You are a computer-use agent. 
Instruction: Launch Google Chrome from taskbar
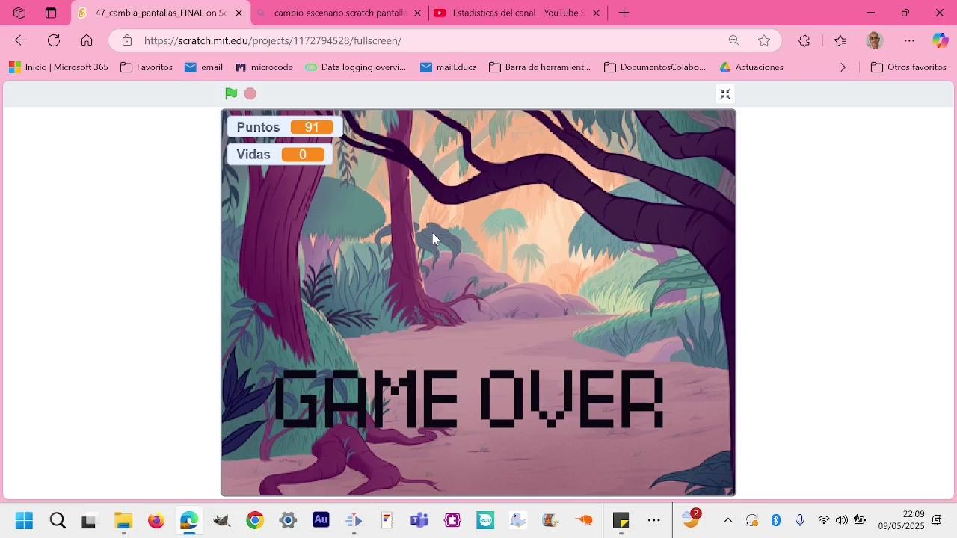click(255, 520)
